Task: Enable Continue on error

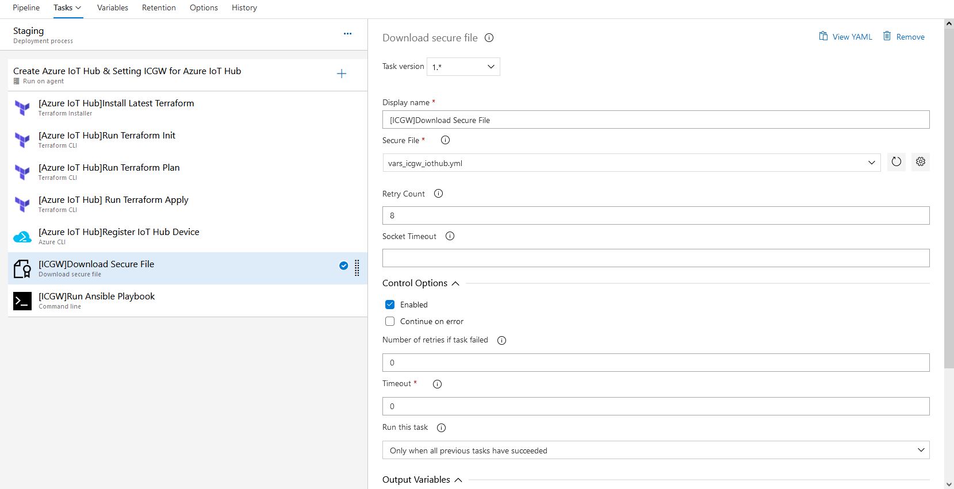Action: [390, 321]
